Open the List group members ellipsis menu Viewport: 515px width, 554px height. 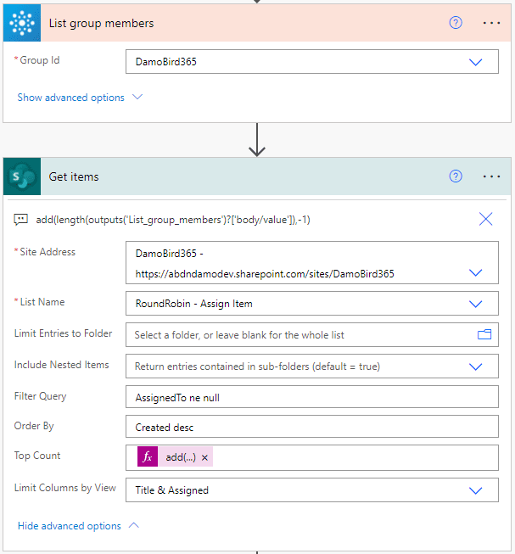click(491, 23)
